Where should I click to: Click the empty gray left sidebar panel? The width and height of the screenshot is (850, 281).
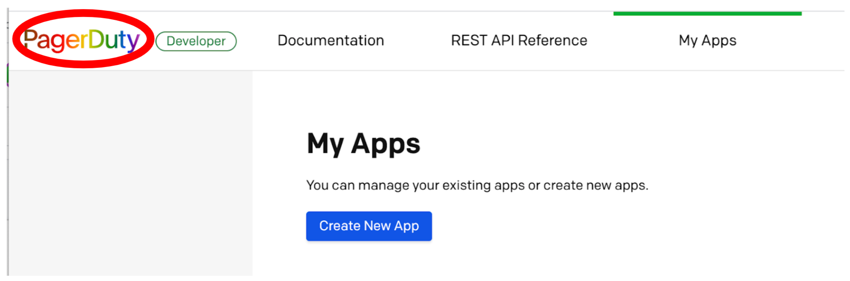pyautogui.click(x=130, y=173)
